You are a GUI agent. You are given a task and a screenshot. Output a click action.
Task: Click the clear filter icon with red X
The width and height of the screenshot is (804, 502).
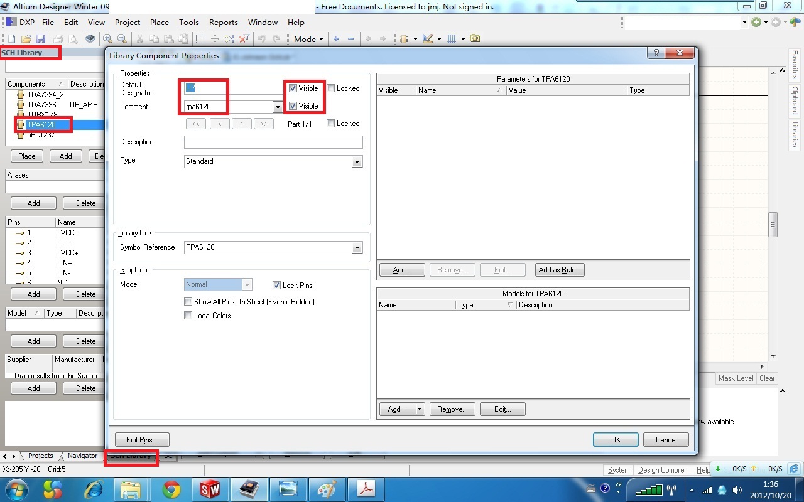[245, 39]
